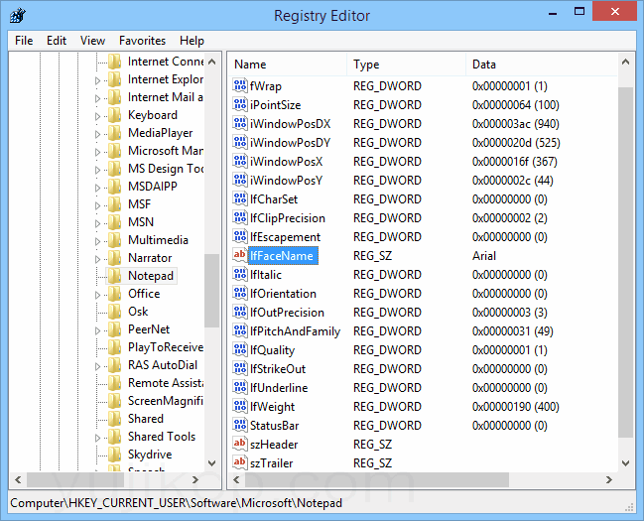Image resolution: width=644 pixels, height=521 pixels.
Task: Select the MSF key label
Action: (x=140, y=204)
